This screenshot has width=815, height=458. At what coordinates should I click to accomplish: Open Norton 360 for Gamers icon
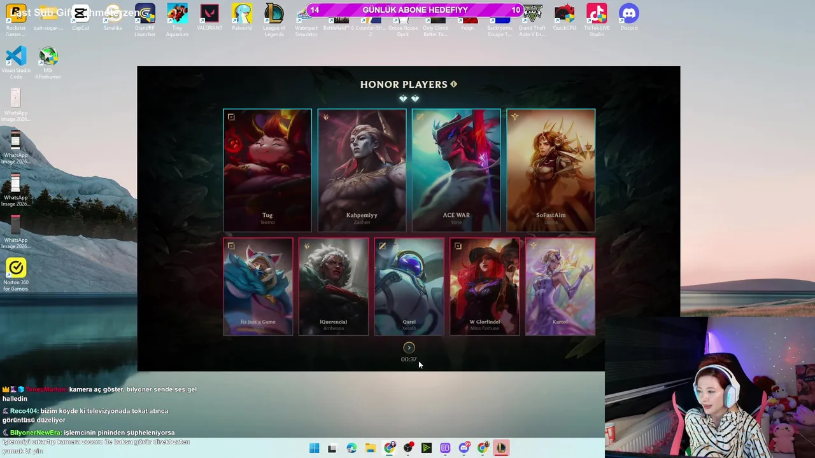click(x=16, y=275)
